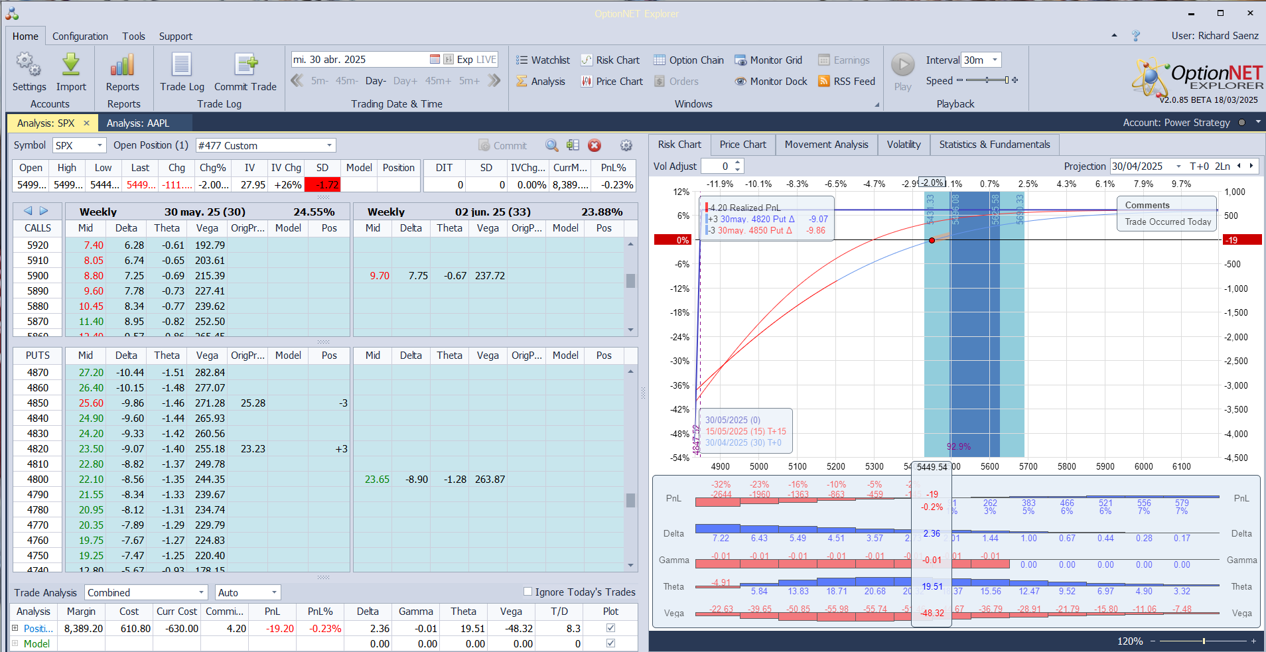This screenshot has width=1266, height=652.
Task: Open the calendar date picker icon
Action: click(435, 60)
